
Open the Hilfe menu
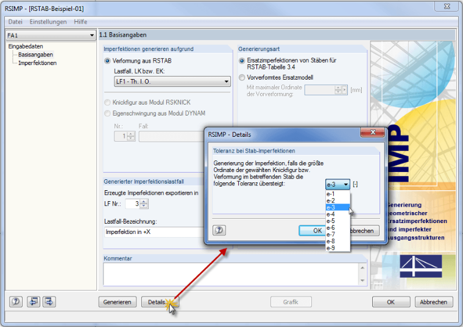coord(80,22)
